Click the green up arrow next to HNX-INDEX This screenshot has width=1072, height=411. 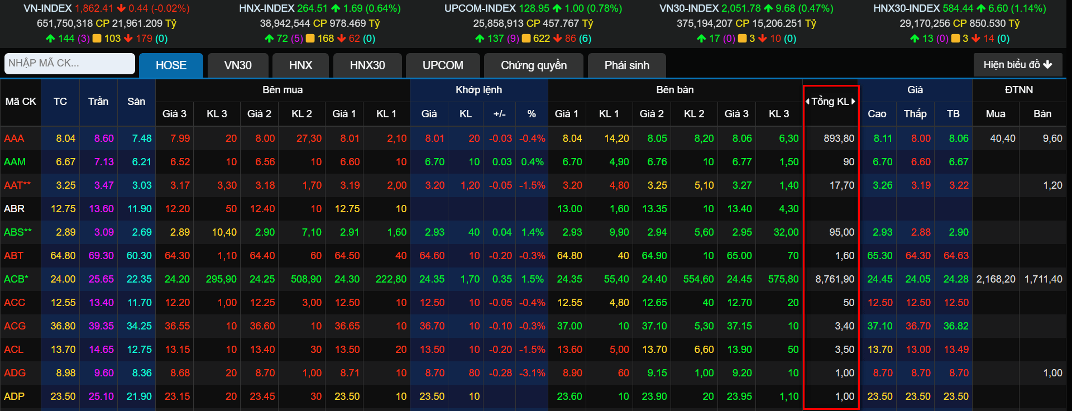pyautogui.click(x=336, y=9)
